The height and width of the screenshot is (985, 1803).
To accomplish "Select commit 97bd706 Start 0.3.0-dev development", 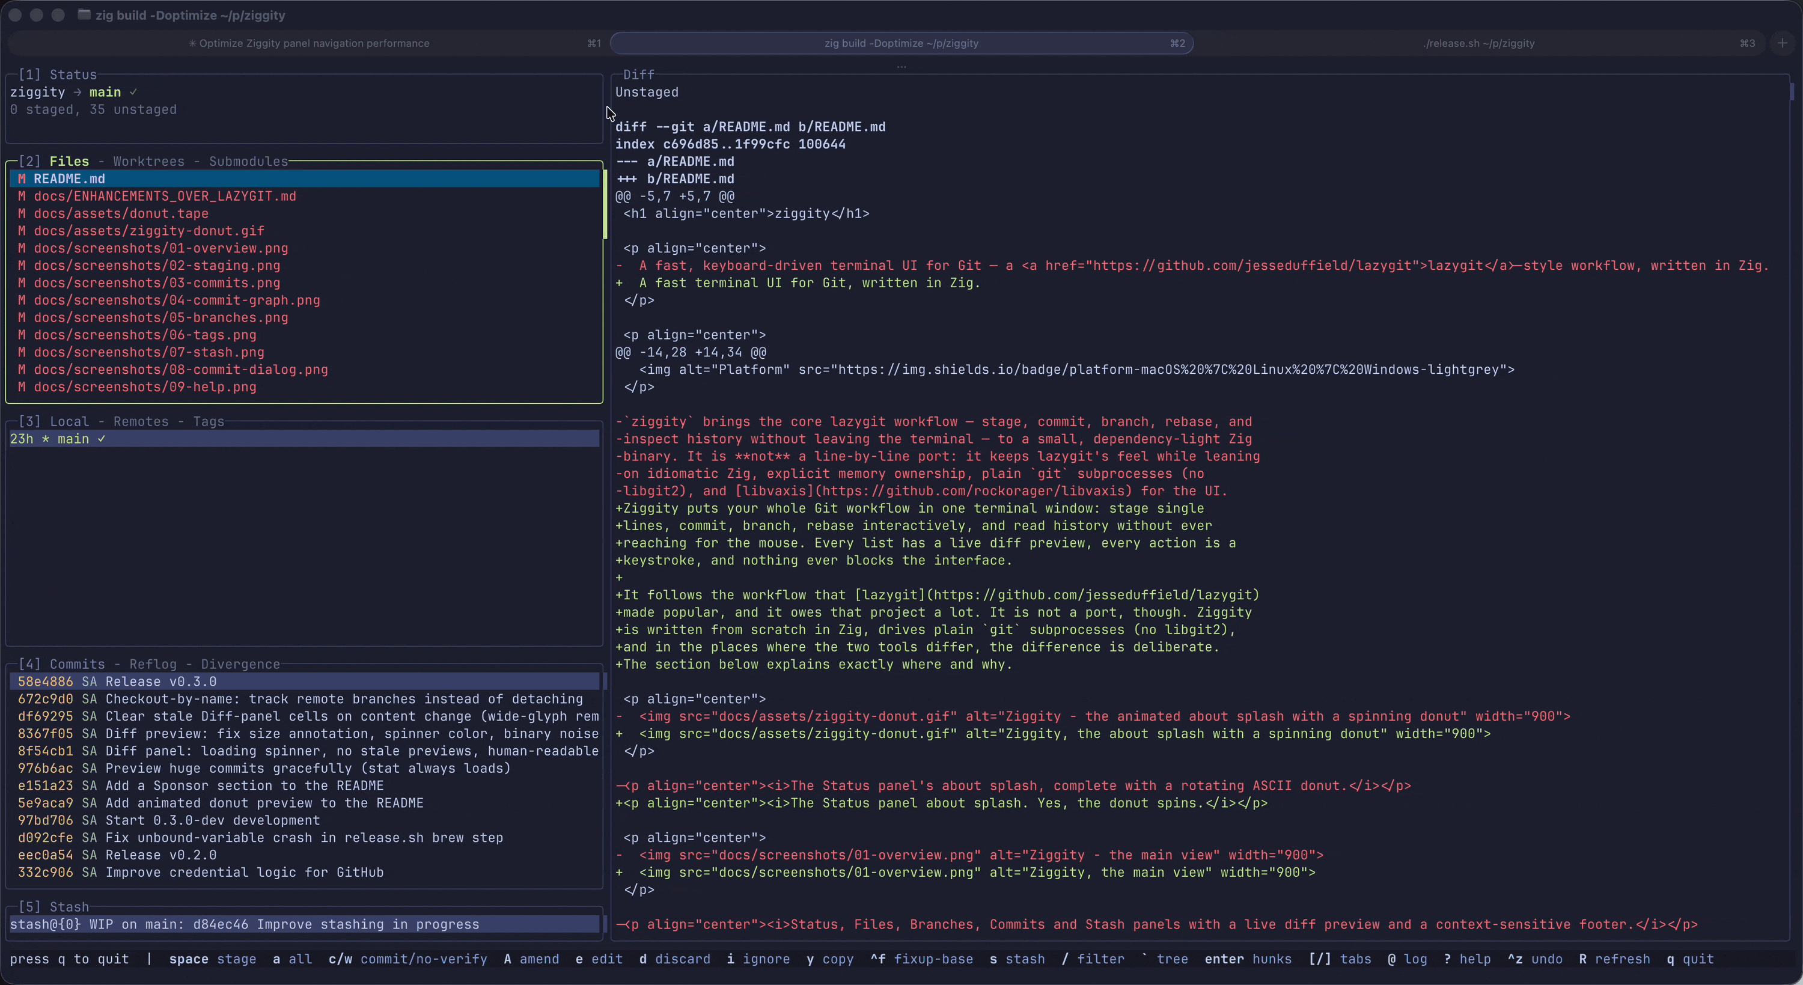I will click(305, 820).
